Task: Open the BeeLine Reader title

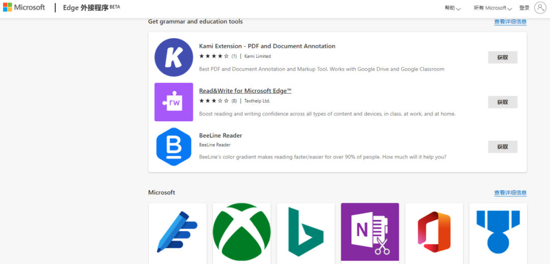Action: click(221, 136)
